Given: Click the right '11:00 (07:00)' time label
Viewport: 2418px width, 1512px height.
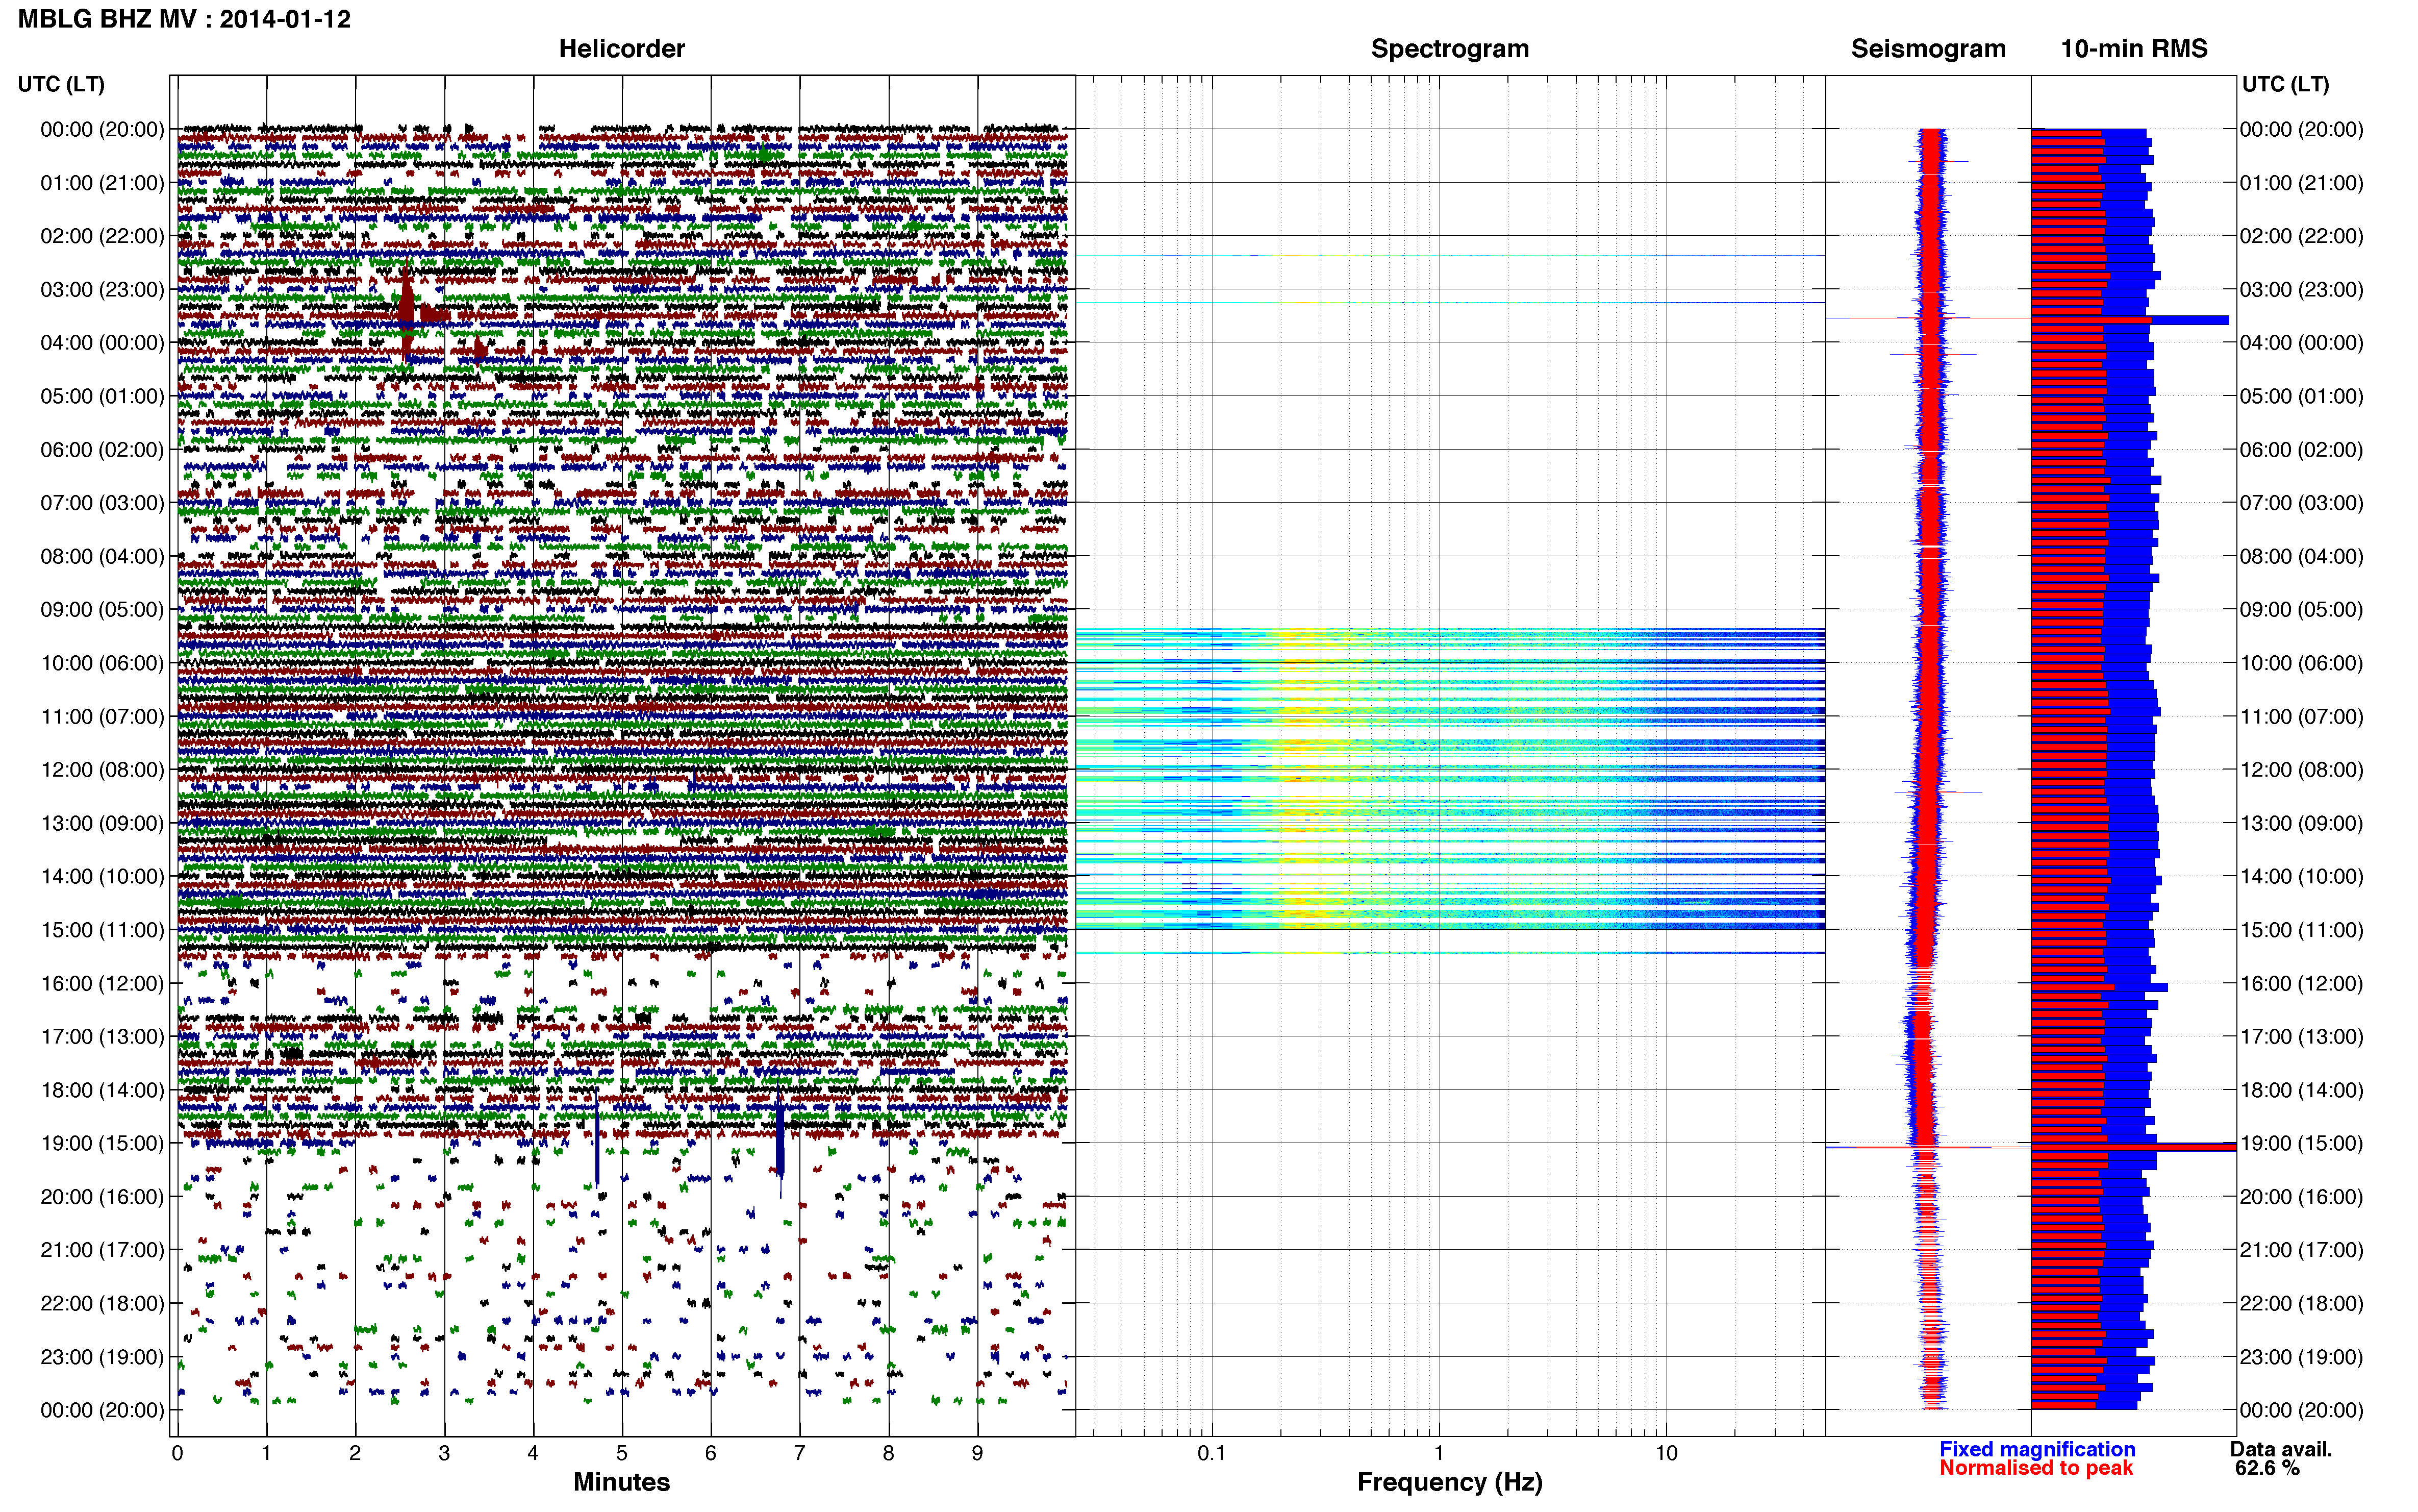Looking at the screenshot, I should [x=2301, y=716].
